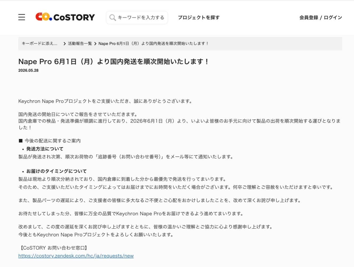Select the parts delay apology sentence

pyautogui.click(x=160, y=200)
